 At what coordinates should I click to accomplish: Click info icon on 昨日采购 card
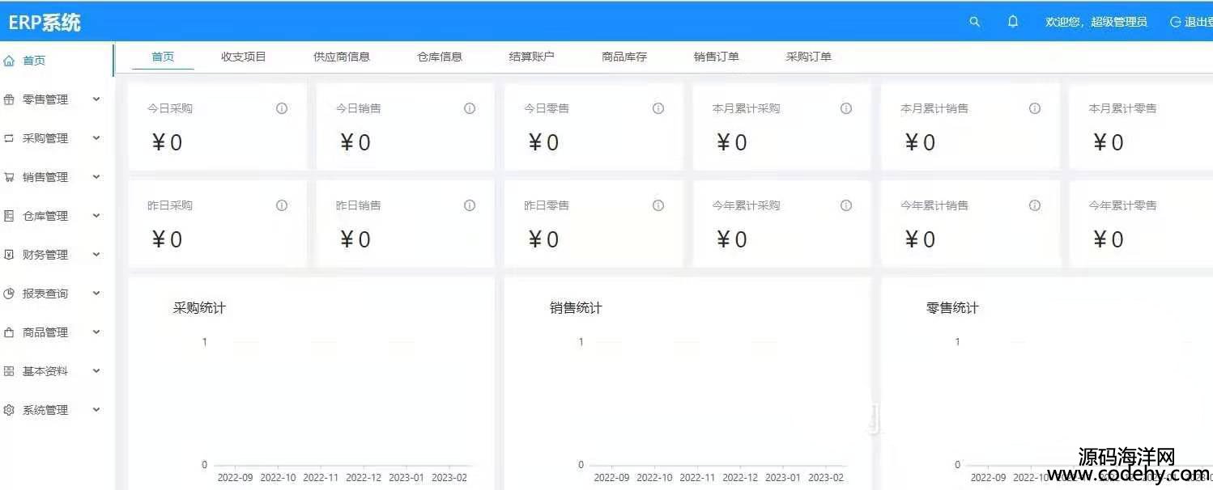(282, 205)
